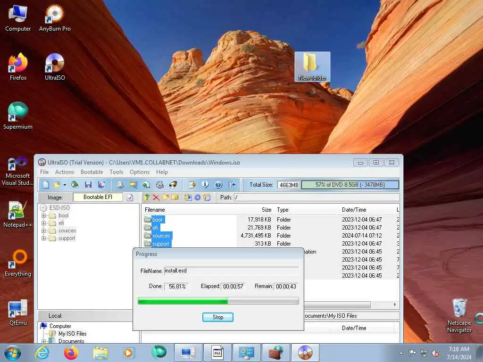Open the dropdown arrow beside the Open icon
Screen dimensions: 483x362
pyautogui.click(x=65, y=185)
